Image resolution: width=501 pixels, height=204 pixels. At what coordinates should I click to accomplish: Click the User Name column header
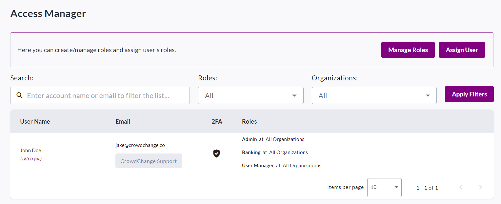(35, 121)
